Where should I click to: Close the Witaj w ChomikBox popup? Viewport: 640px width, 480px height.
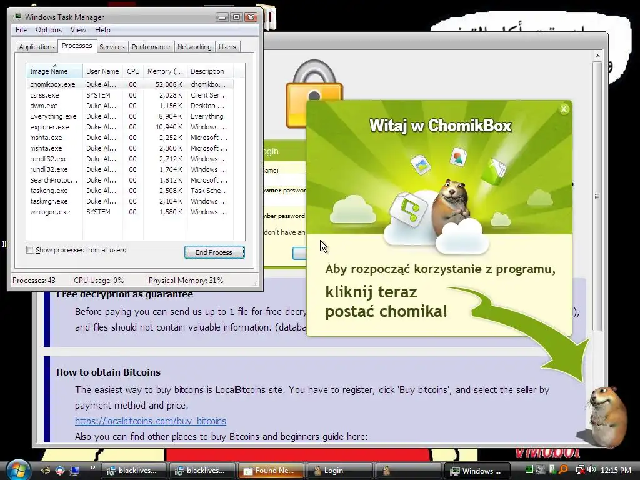[564, 109]
